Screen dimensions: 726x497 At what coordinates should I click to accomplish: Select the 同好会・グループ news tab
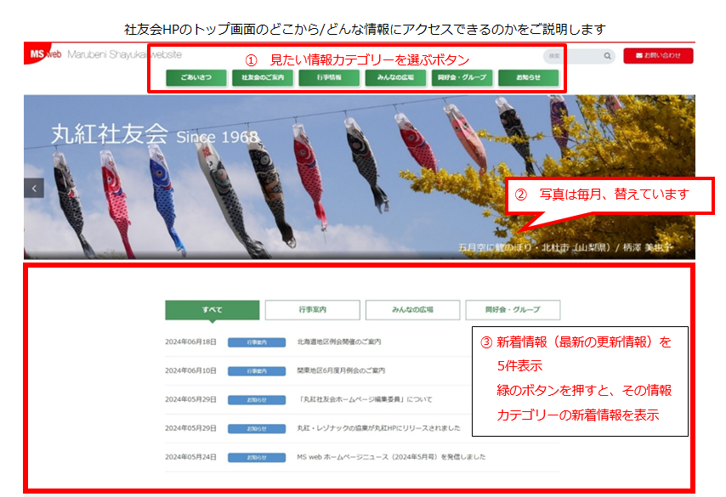coord(513,309)
